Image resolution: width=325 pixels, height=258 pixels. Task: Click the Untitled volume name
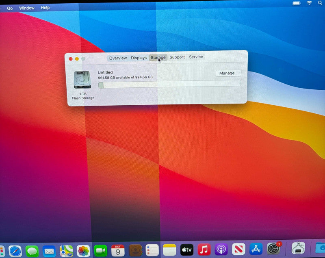(x=105, y=72)
